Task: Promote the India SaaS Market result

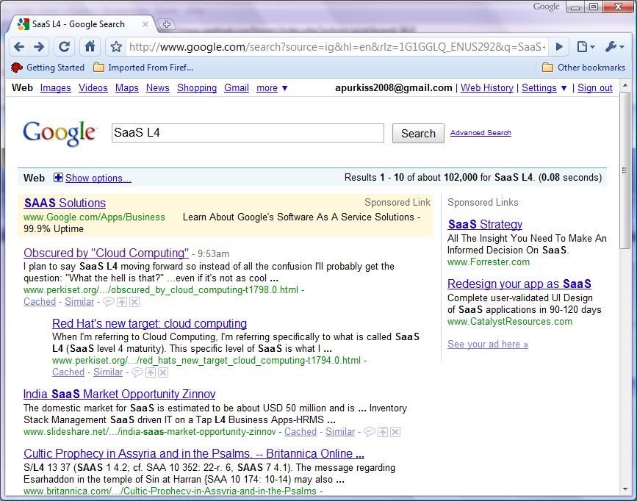Action: point(383,431)
